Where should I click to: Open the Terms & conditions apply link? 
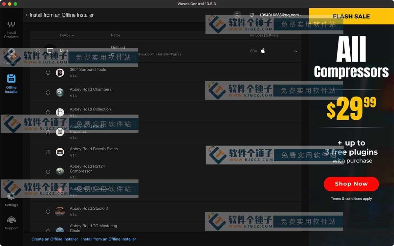(351, 199)
